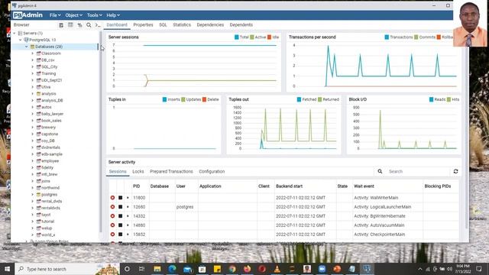Refresh the Server activity list
The image size is (489, 275).
point(455,171)
